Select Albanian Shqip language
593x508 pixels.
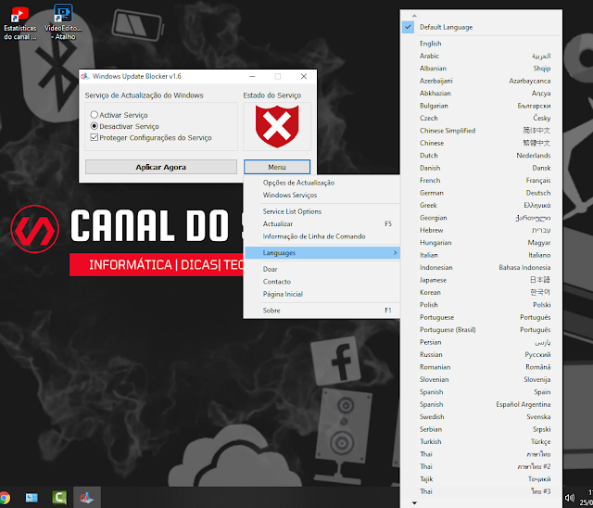pyautogui.click(x=481, y=69)
